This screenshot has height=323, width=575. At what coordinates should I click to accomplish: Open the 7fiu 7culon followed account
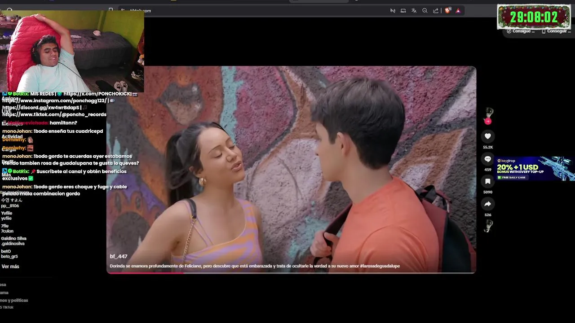point(7,228)
